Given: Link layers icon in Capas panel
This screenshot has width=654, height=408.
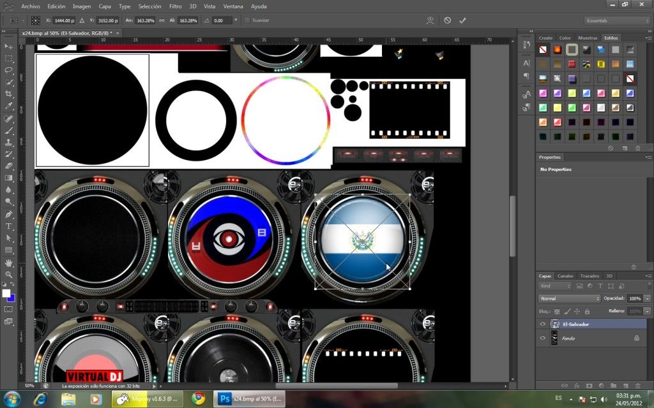Looking at the screenshot, I should [x=565, y=386].
